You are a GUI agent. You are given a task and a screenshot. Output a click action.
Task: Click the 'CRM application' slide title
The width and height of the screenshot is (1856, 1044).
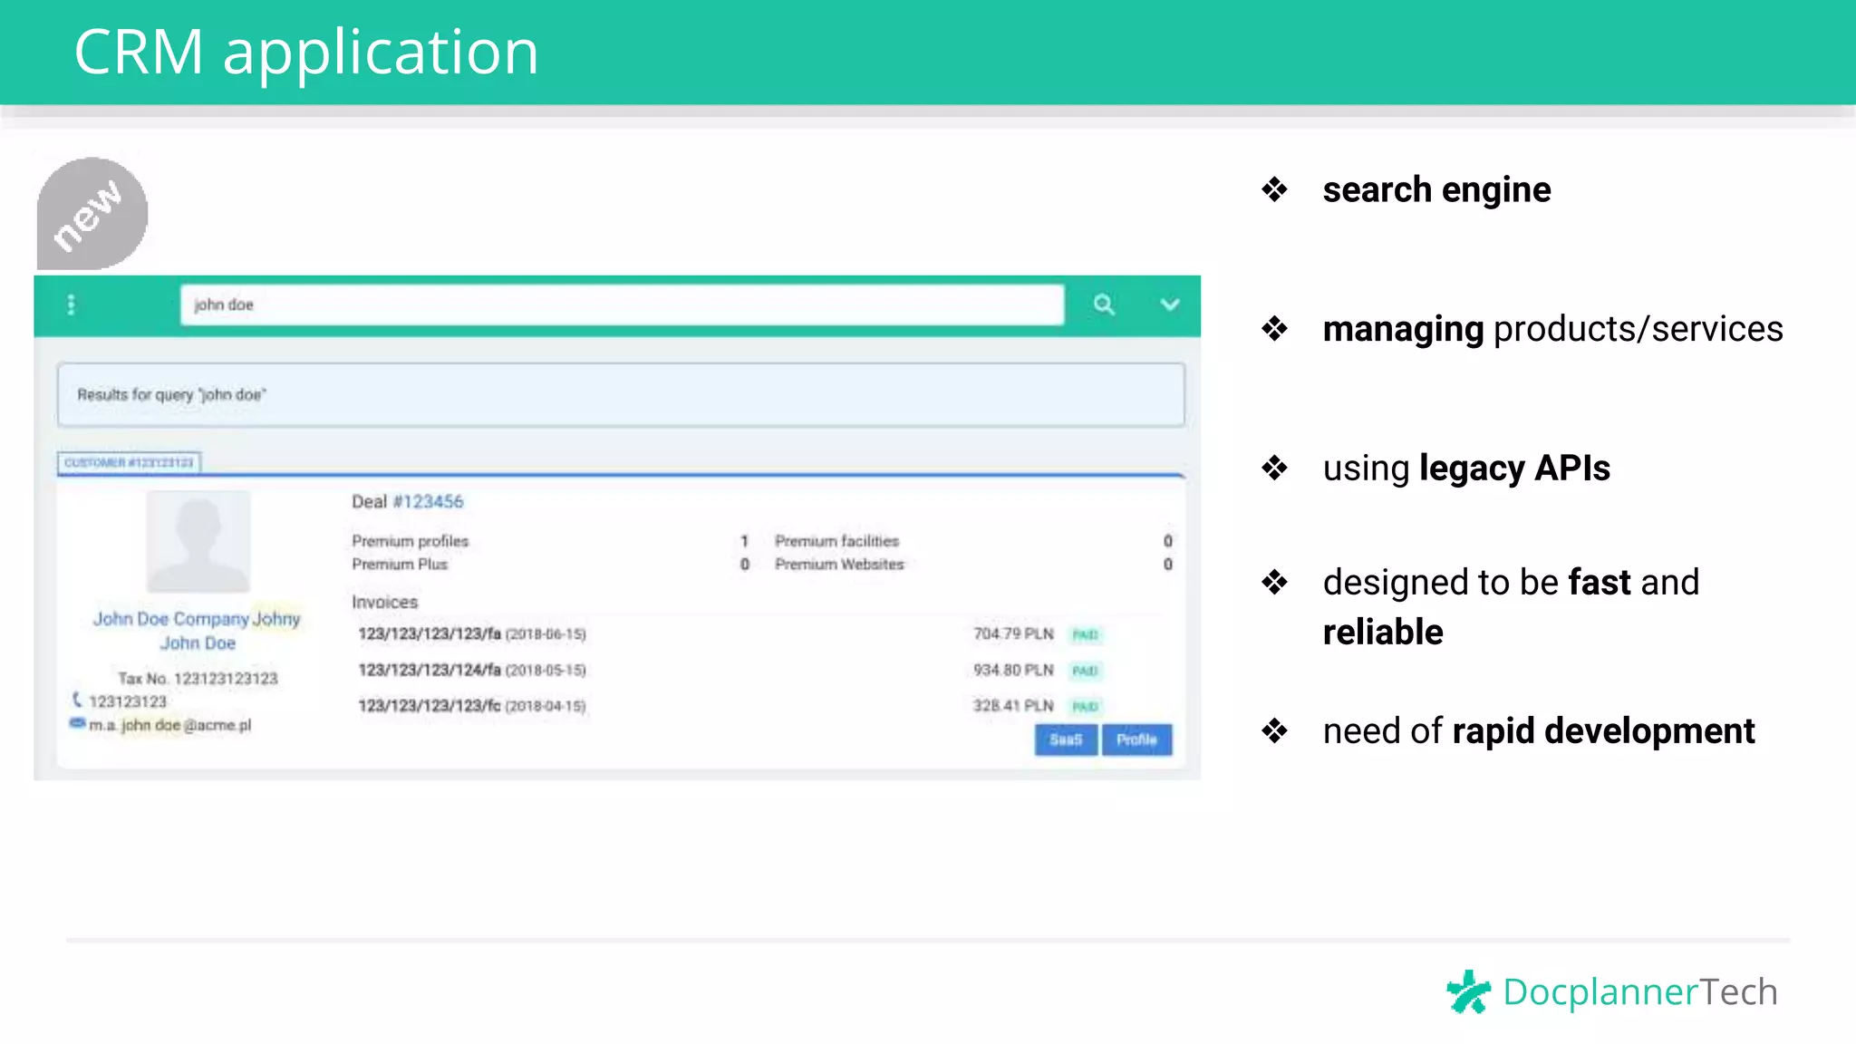[306, 52]
